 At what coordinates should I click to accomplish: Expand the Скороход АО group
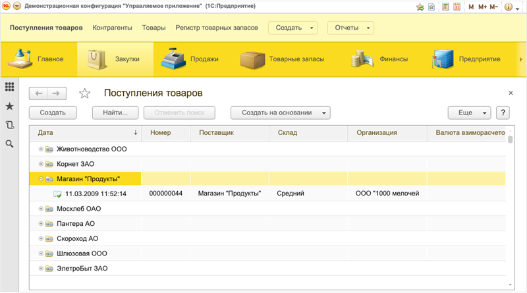pos(41,238)
